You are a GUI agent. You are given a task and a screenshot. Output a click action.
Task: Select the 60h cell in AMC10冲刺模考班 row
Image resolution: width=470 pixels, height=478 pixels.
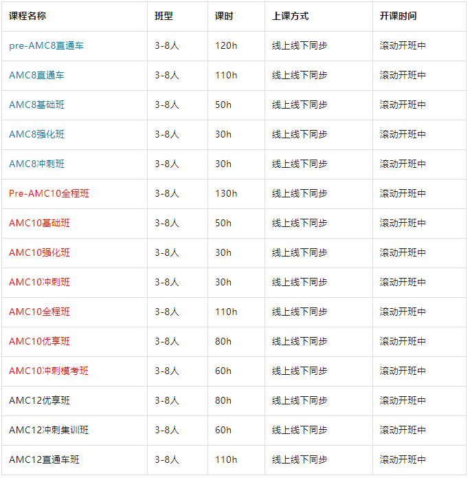pos(236,371)
